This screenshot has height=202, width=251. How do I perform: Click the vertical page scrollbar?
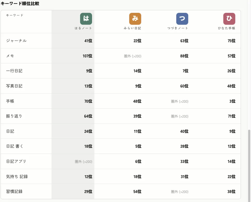[x=249, y=166]
